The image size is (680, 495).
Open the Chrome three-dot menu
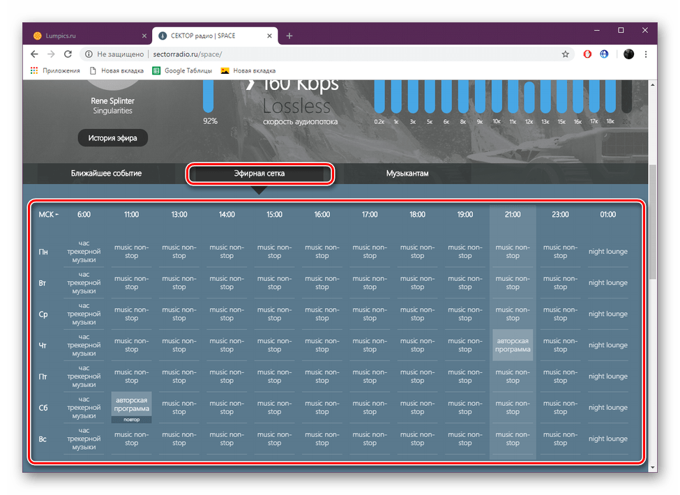[x=646, y=54]
